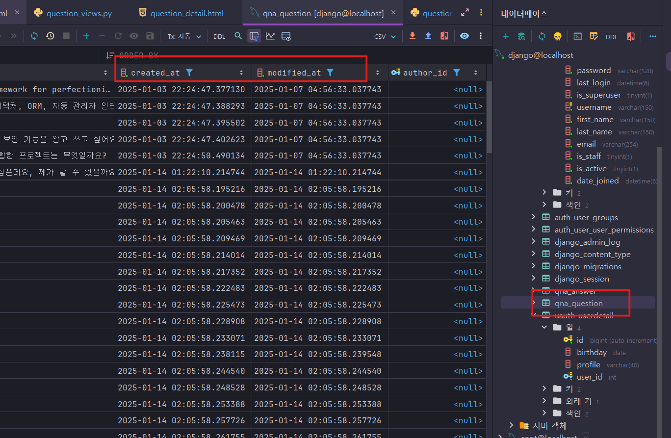Open the chart view icon
The width and height of the screenshot is (671, 438).
point(270,36)
